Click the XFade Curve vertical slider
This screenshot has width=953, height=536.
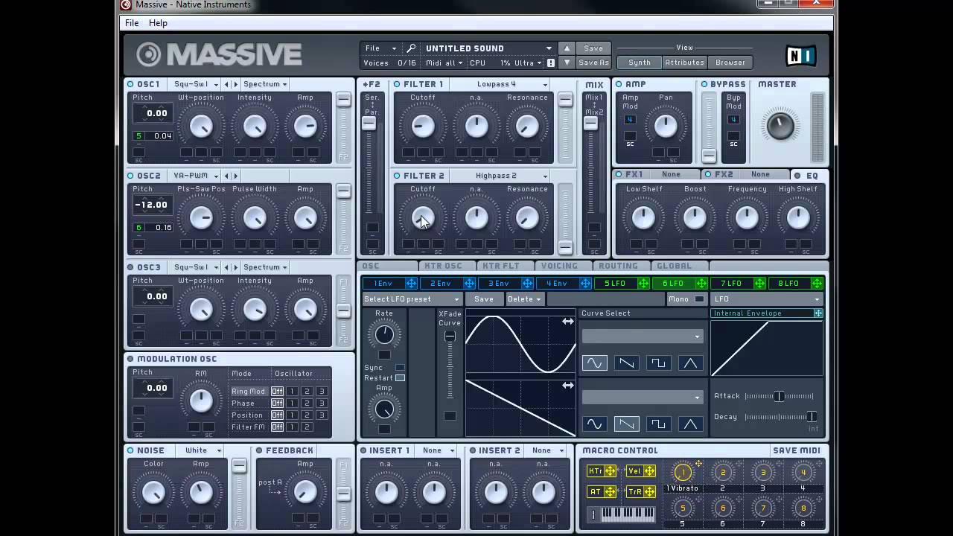[450, 366]
